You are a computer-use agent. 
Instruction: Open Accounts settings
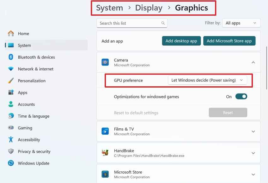46,104
